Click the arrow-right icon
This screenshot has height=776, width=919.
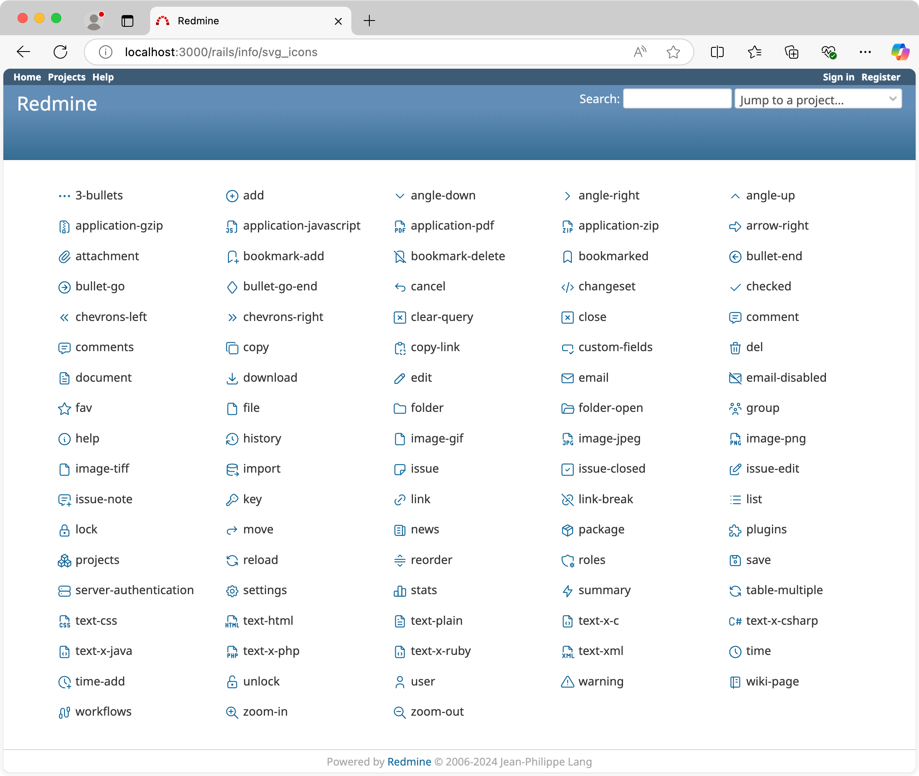(735, 227)
